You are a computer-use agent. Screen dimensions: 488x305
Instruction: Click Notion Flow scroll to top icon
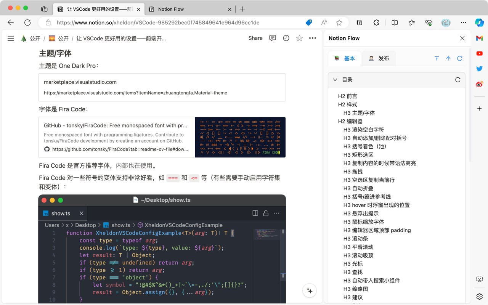click(437, 58)
